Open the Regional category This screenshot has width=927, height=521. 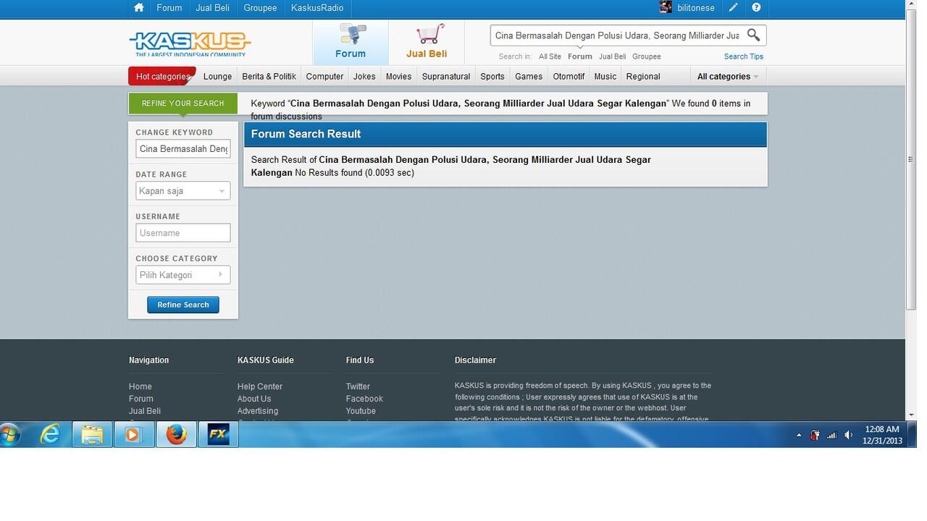coord(643,77)
